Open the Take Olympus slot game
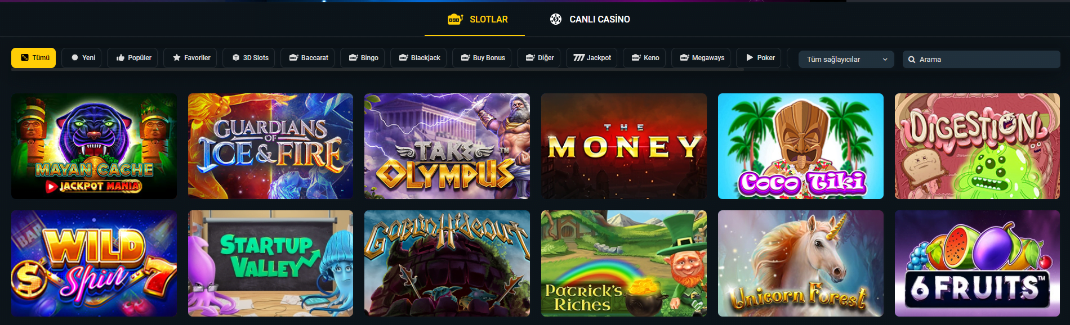The width and height of the screenshot is (1070, 325). 447,146
